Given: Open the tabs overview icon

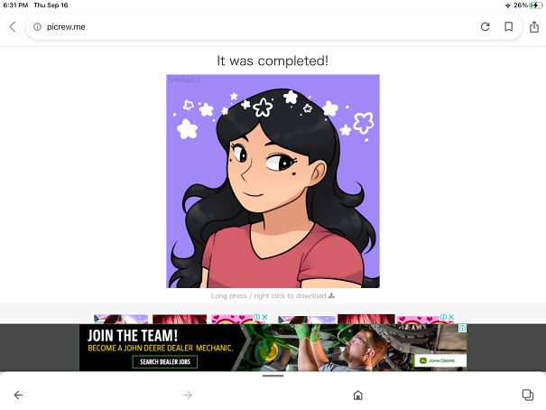Looking at the screenshot, I should coord(528,395).
